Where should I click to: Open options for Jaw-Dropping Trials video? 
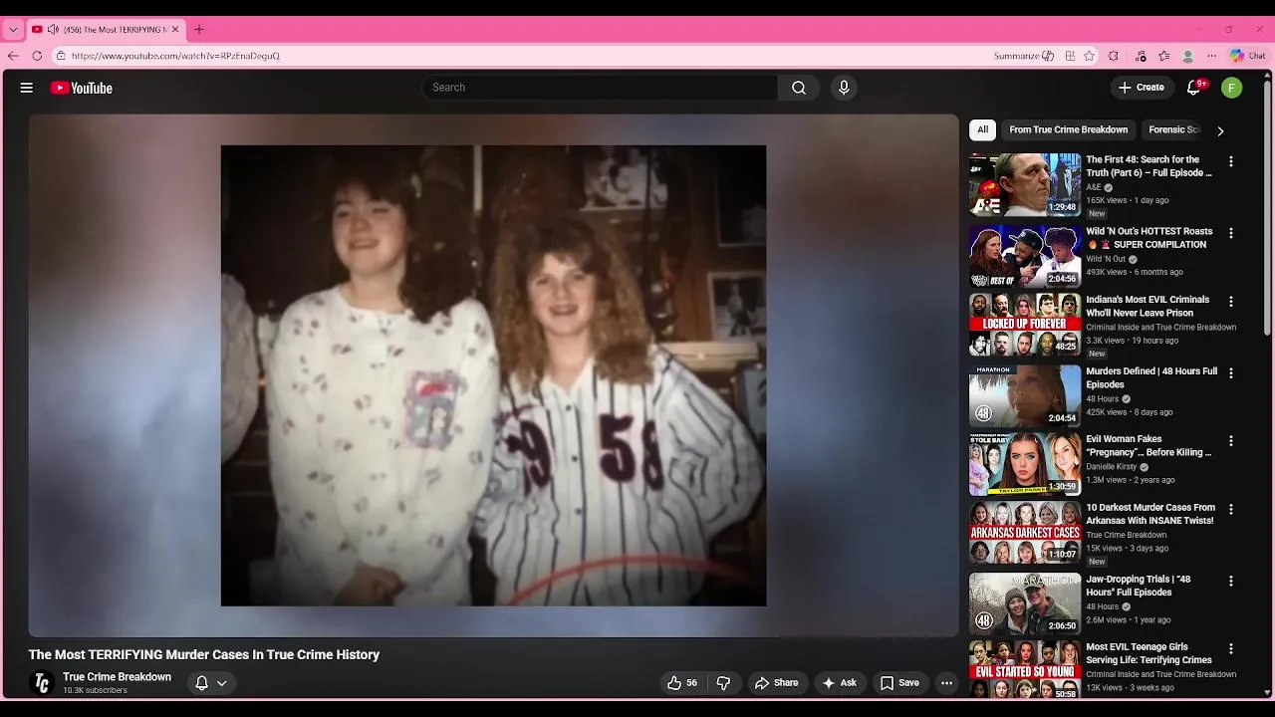(1231, 581)
